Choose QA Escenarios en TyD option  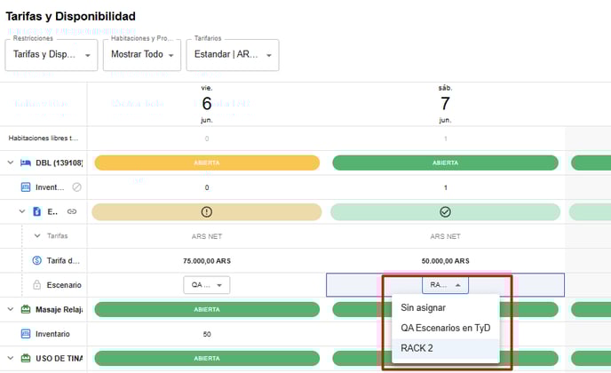445,328
